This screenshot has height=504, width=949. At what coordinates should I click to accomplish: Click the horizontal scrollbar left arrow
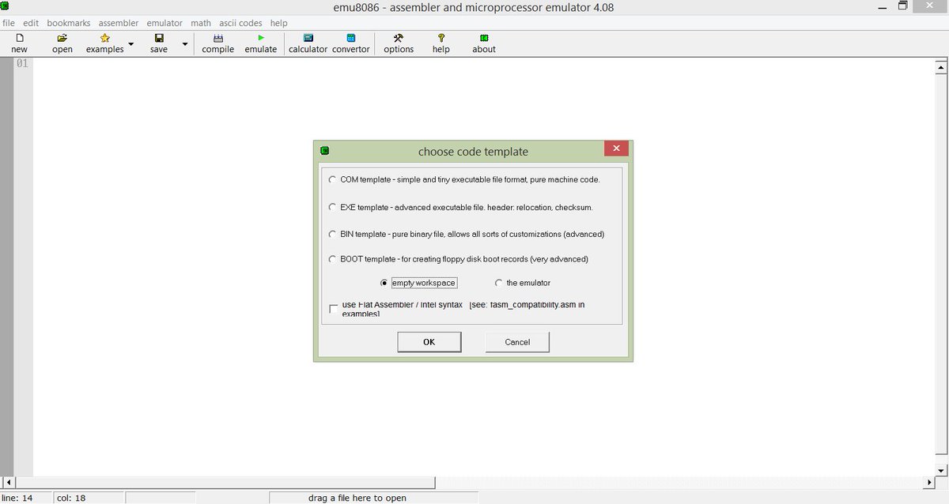pos(9,482)
